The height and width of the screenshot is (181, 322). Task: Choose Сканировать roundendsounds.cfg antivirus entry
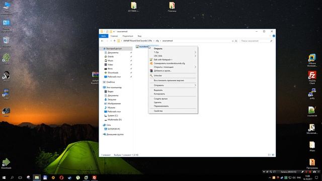coord(173,63)
